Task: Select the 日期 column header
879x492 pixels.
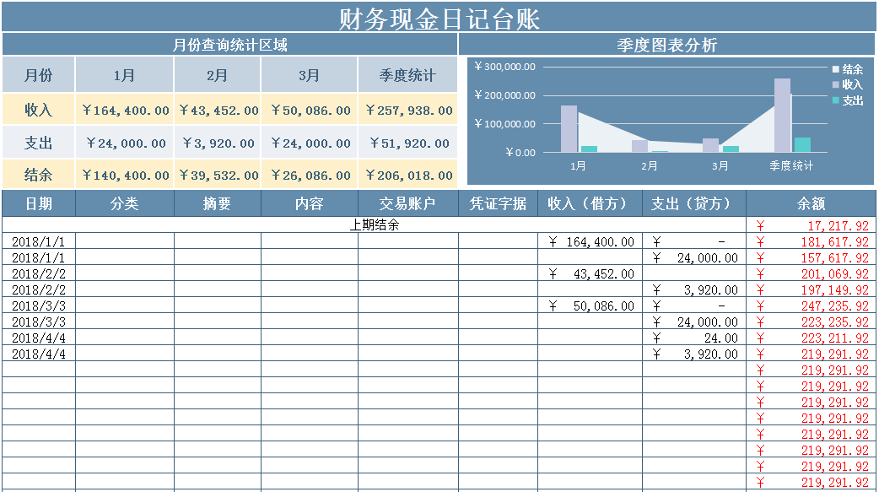Action: [x=38, y=203]
